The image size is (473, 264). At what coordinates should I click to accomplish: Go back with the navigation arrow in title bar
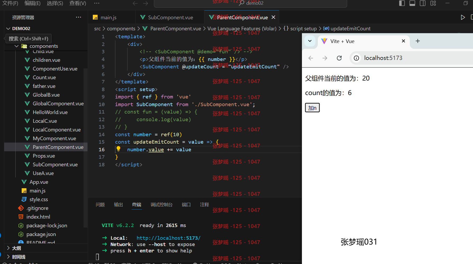point(135,3)
